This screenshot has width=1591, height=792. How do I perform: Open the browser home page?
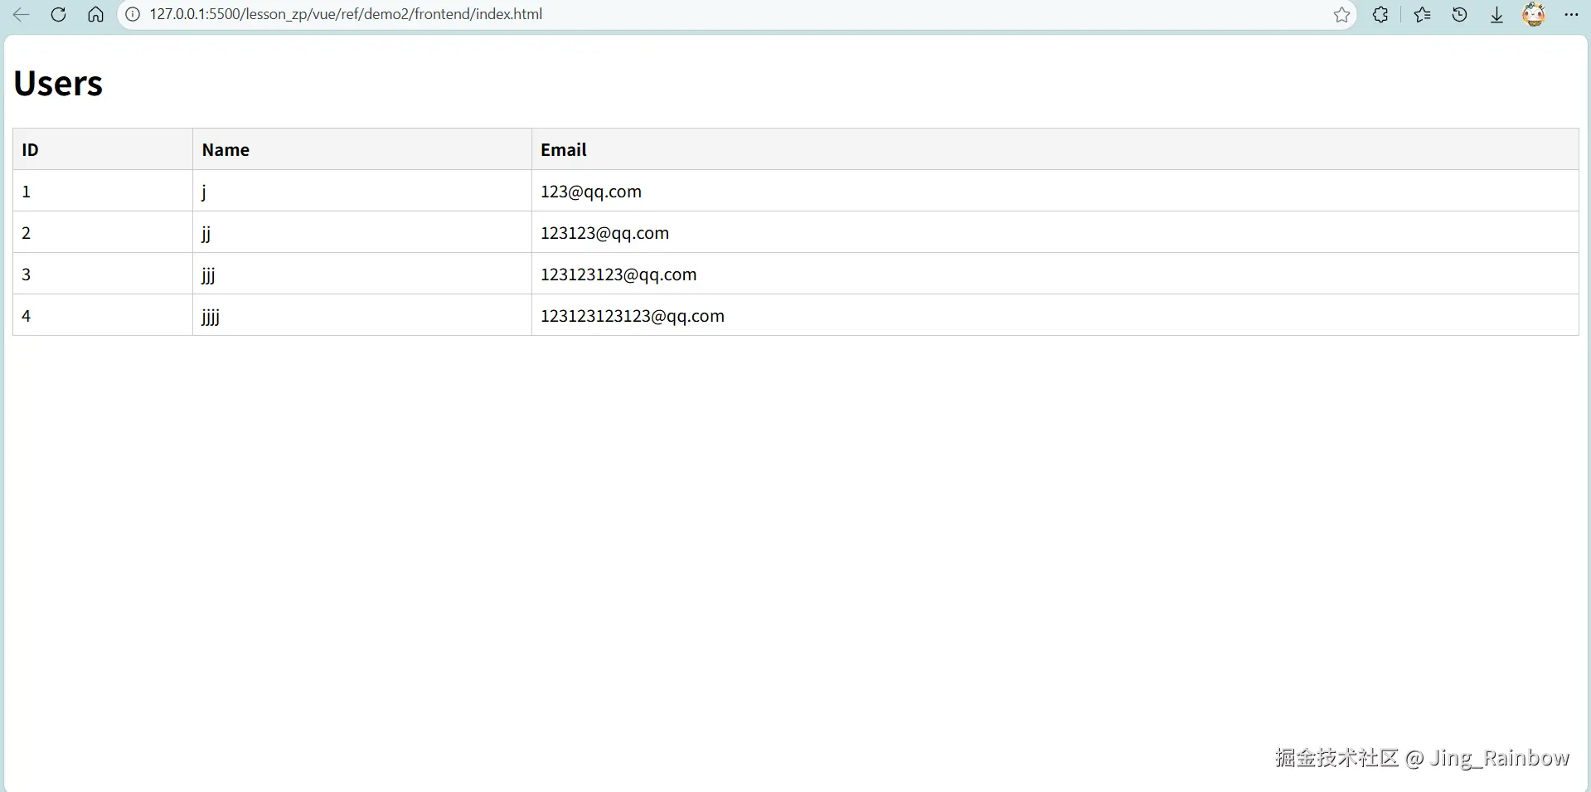click(95, 14)
